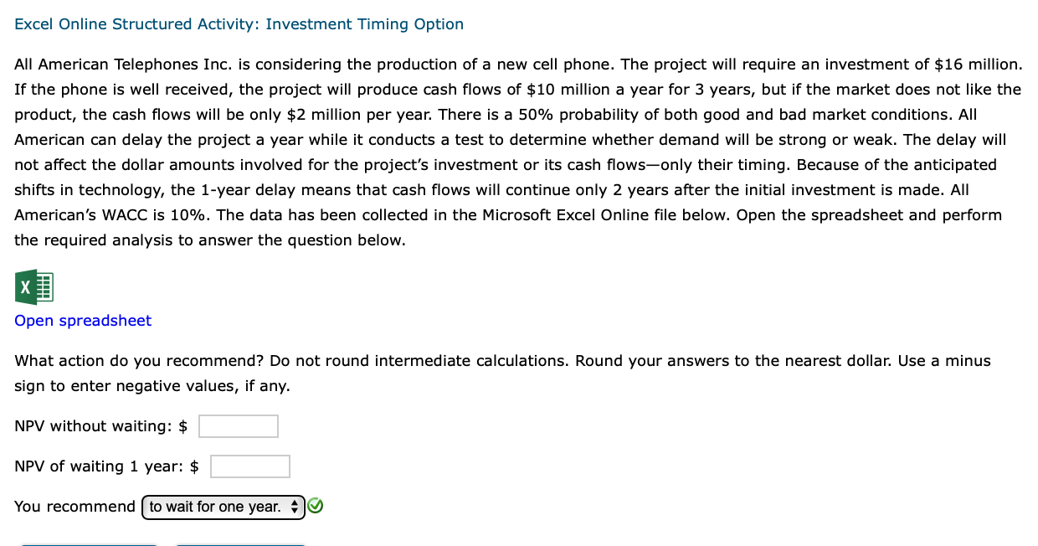1038x546 pixels.
Task: Click the up-down arrows on the recommendation selector
Action: pos(295,507)
